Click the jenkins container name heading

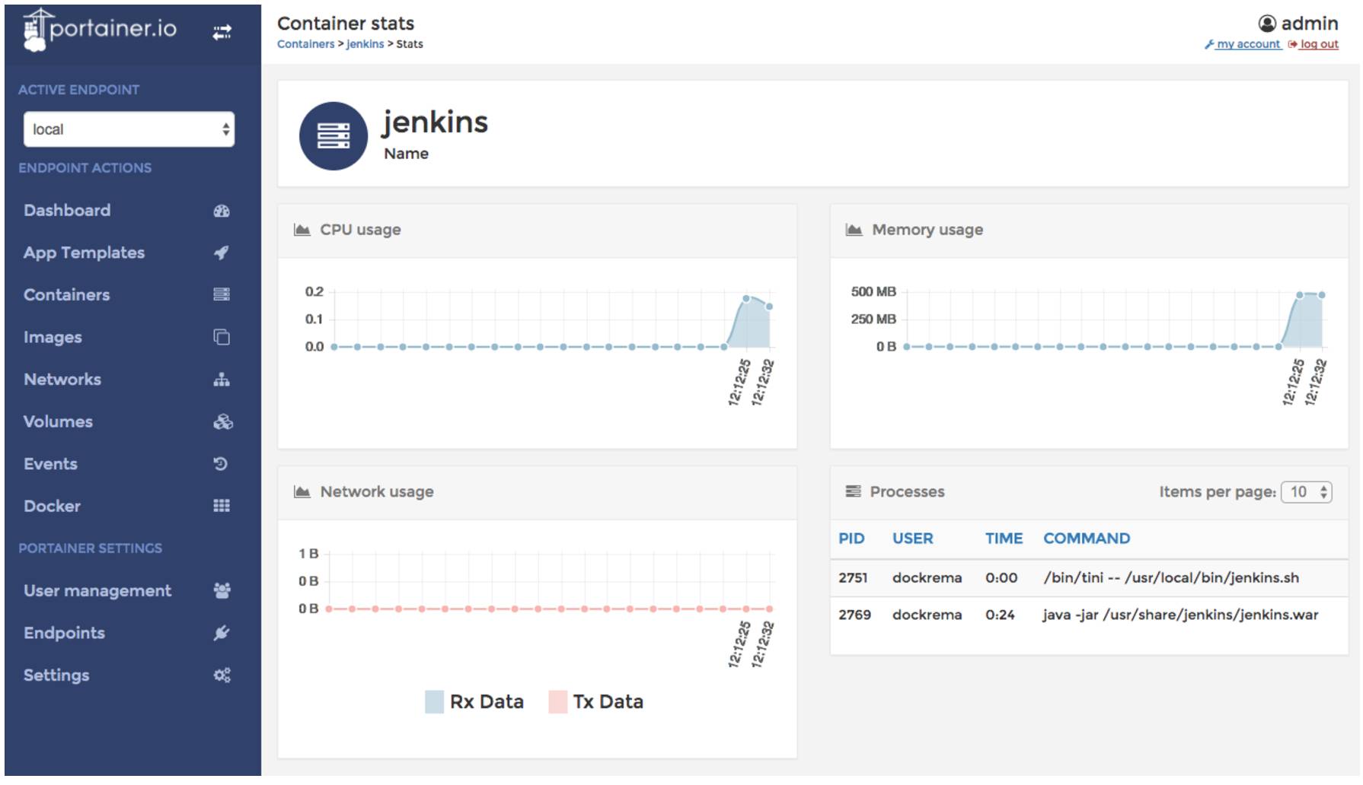(x=435, y=122)
